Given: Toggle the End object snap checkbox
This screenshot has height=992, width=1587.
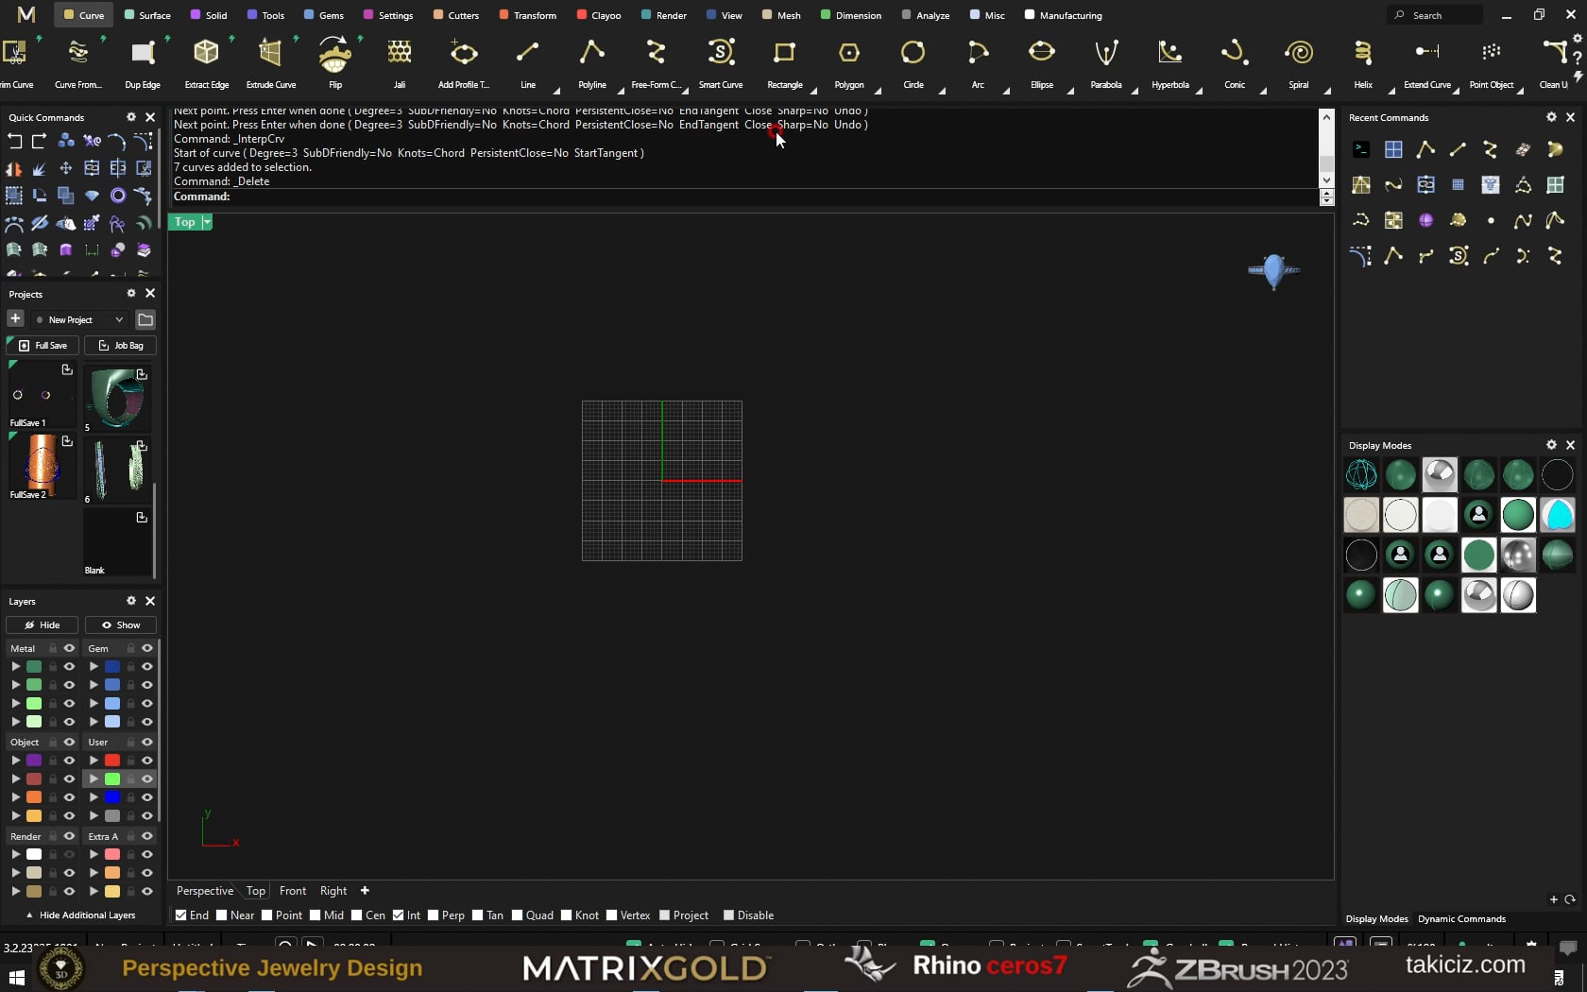Looking at the screenshot, I should click(x=181, y=915).
